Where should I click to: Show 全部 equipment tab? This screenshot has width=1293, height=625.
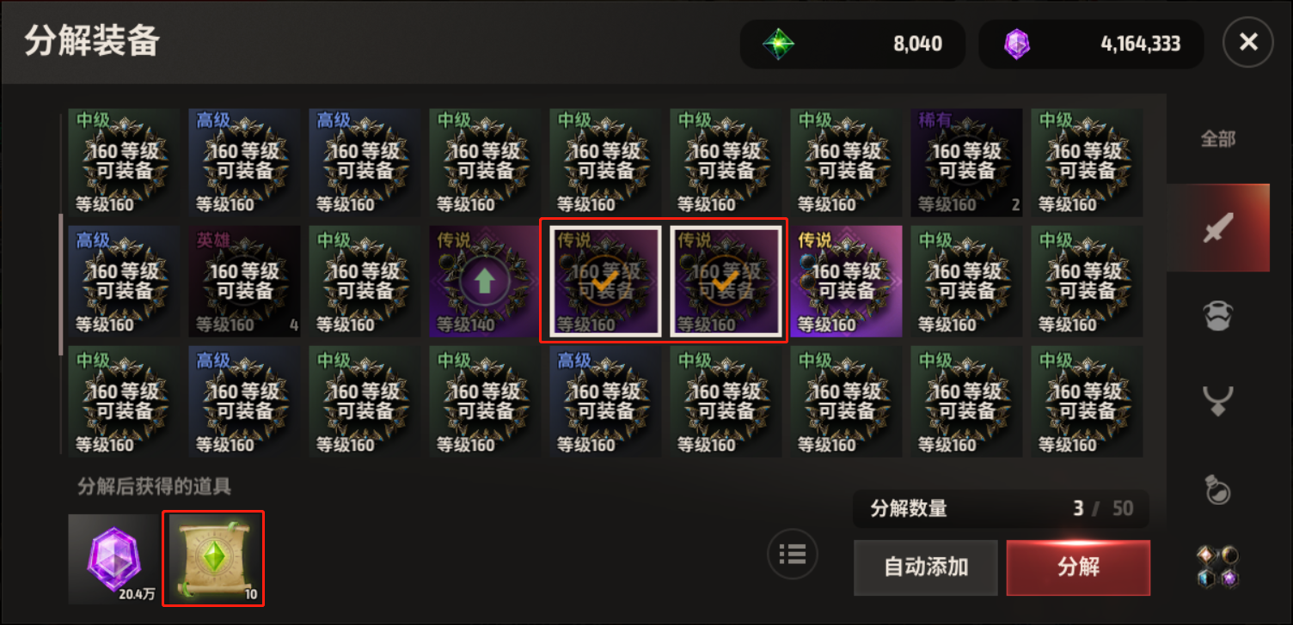coord(1218,139)
